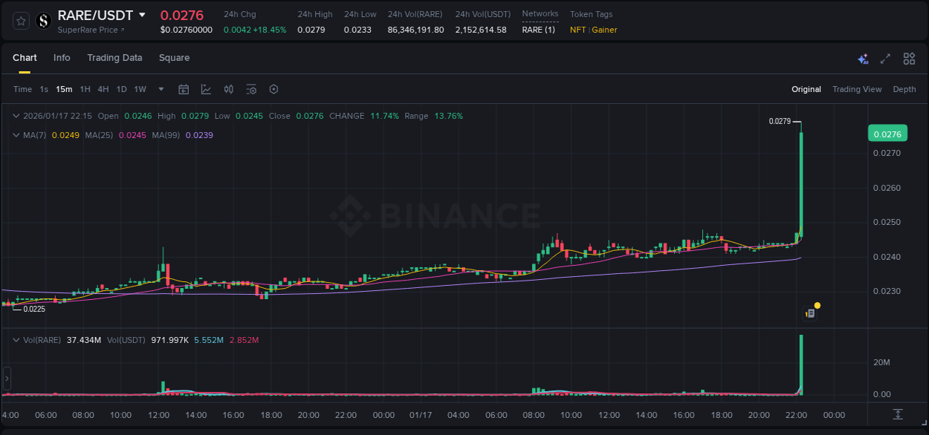Collapse the OHLC info line chevron
This screenshot has width=929, height=435.
click(x=15, y=116)
